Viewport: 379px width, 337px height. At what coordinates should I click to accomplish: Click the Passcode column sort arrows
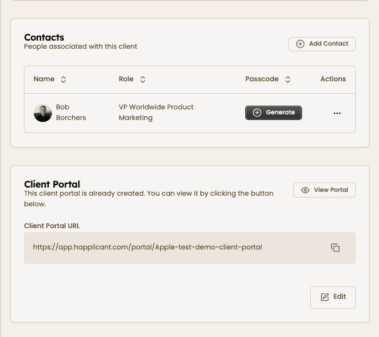288,79
